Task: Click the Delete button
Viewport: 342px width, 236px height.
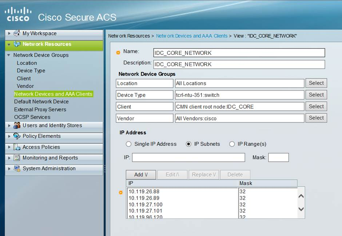Action: point(235,175)
